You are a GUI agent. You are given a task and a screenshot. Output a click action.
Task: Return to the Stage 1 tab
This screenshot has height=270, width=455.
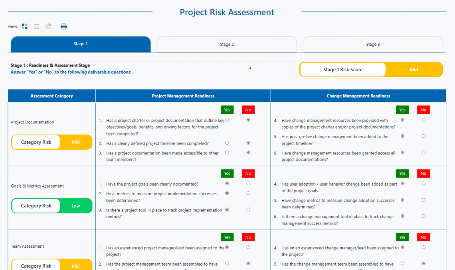pyautogui.click(x=81, y=44)
